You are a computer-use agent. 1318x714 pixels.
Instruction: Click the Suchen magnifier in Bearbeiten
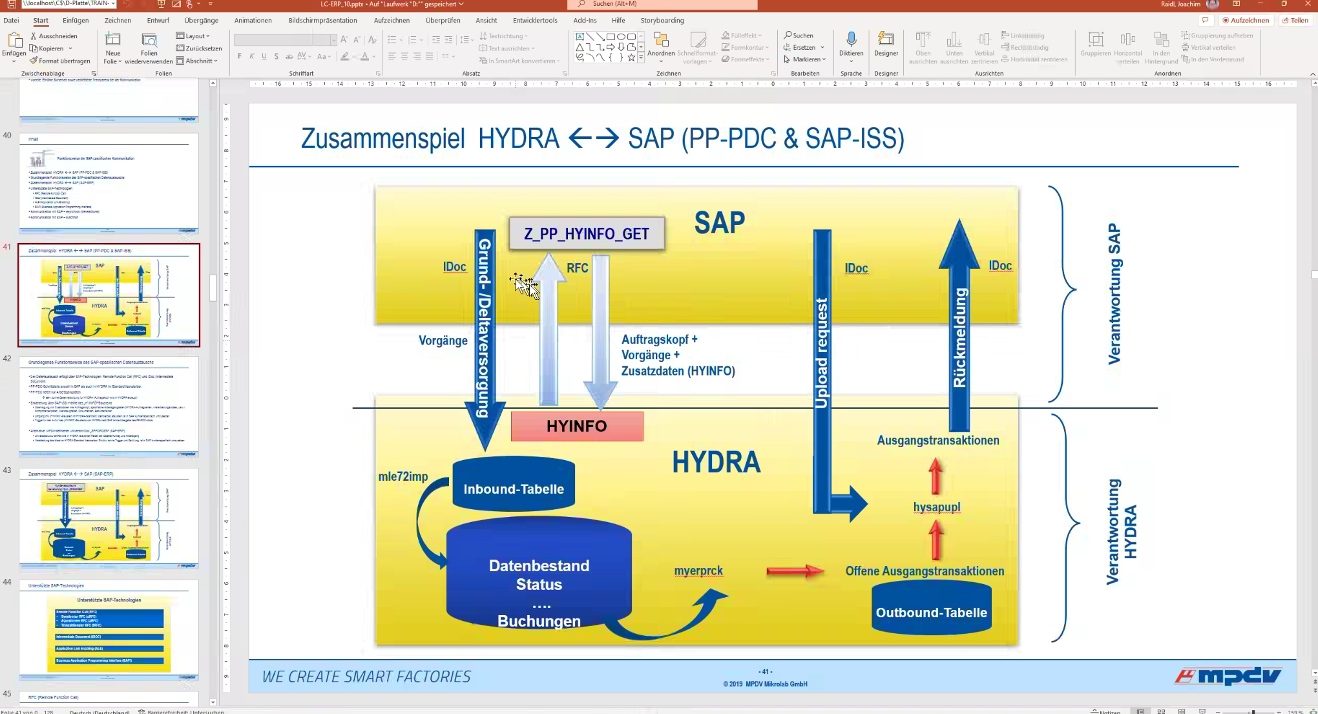coord(788,35)
